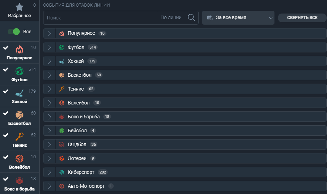Click the СВЕРНУТЬ ВСЕ button
Image resolution: width=327 pixels, height=194 pixels.
[302, 18]
